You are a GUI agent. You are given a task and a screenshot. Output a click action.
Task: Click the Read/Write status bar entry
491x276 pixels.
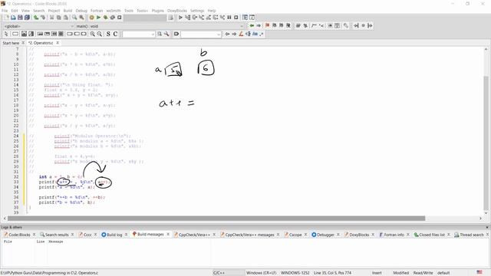pos(423,273)
